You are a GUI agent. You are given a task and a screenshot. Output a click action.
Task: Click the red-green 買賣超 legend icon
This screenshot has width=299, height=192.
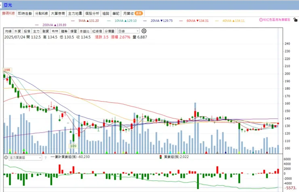[160, 157]
